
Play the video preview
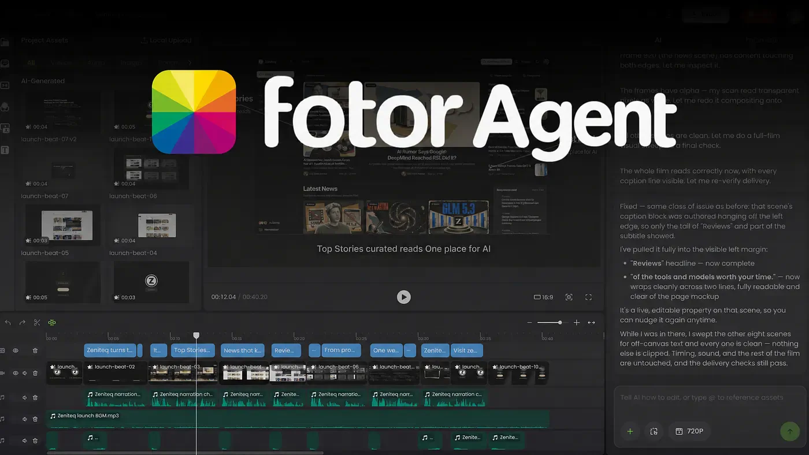[404, 297]
